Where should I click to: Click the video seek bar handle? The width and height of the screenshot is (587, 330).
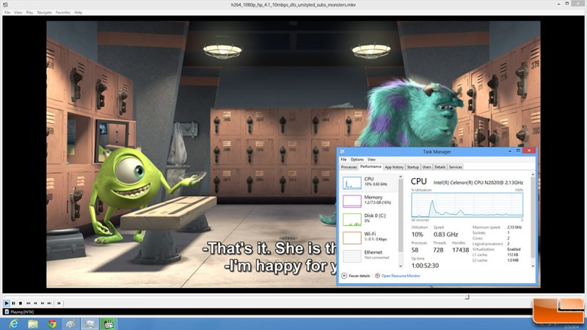coord(467,297)
